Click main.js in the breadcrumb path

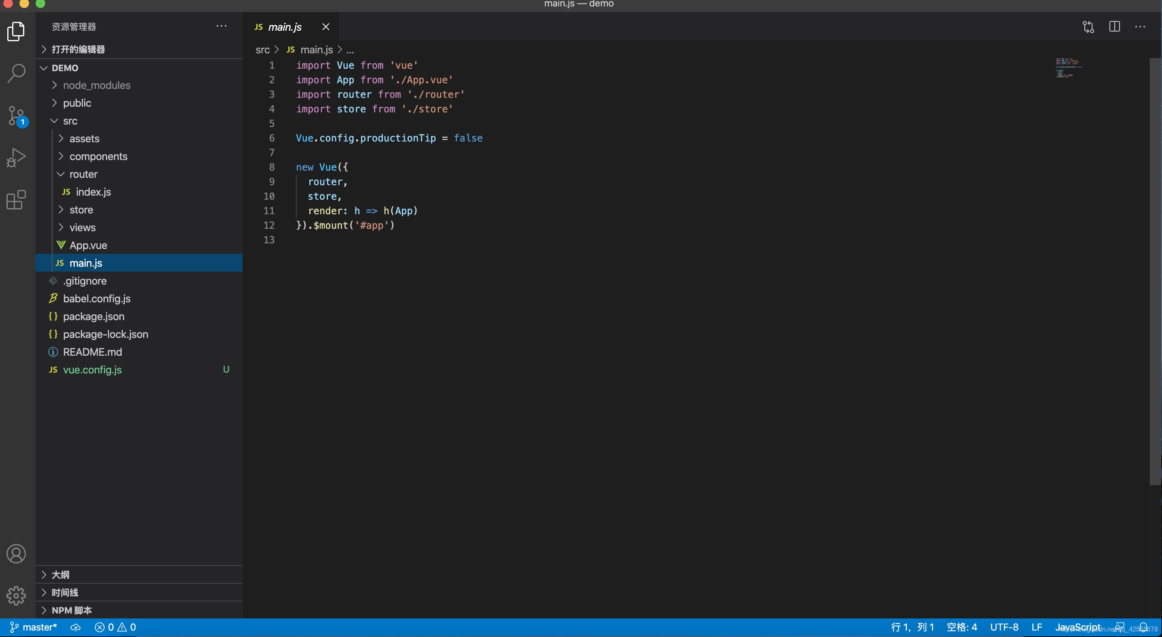coord(316,50)
